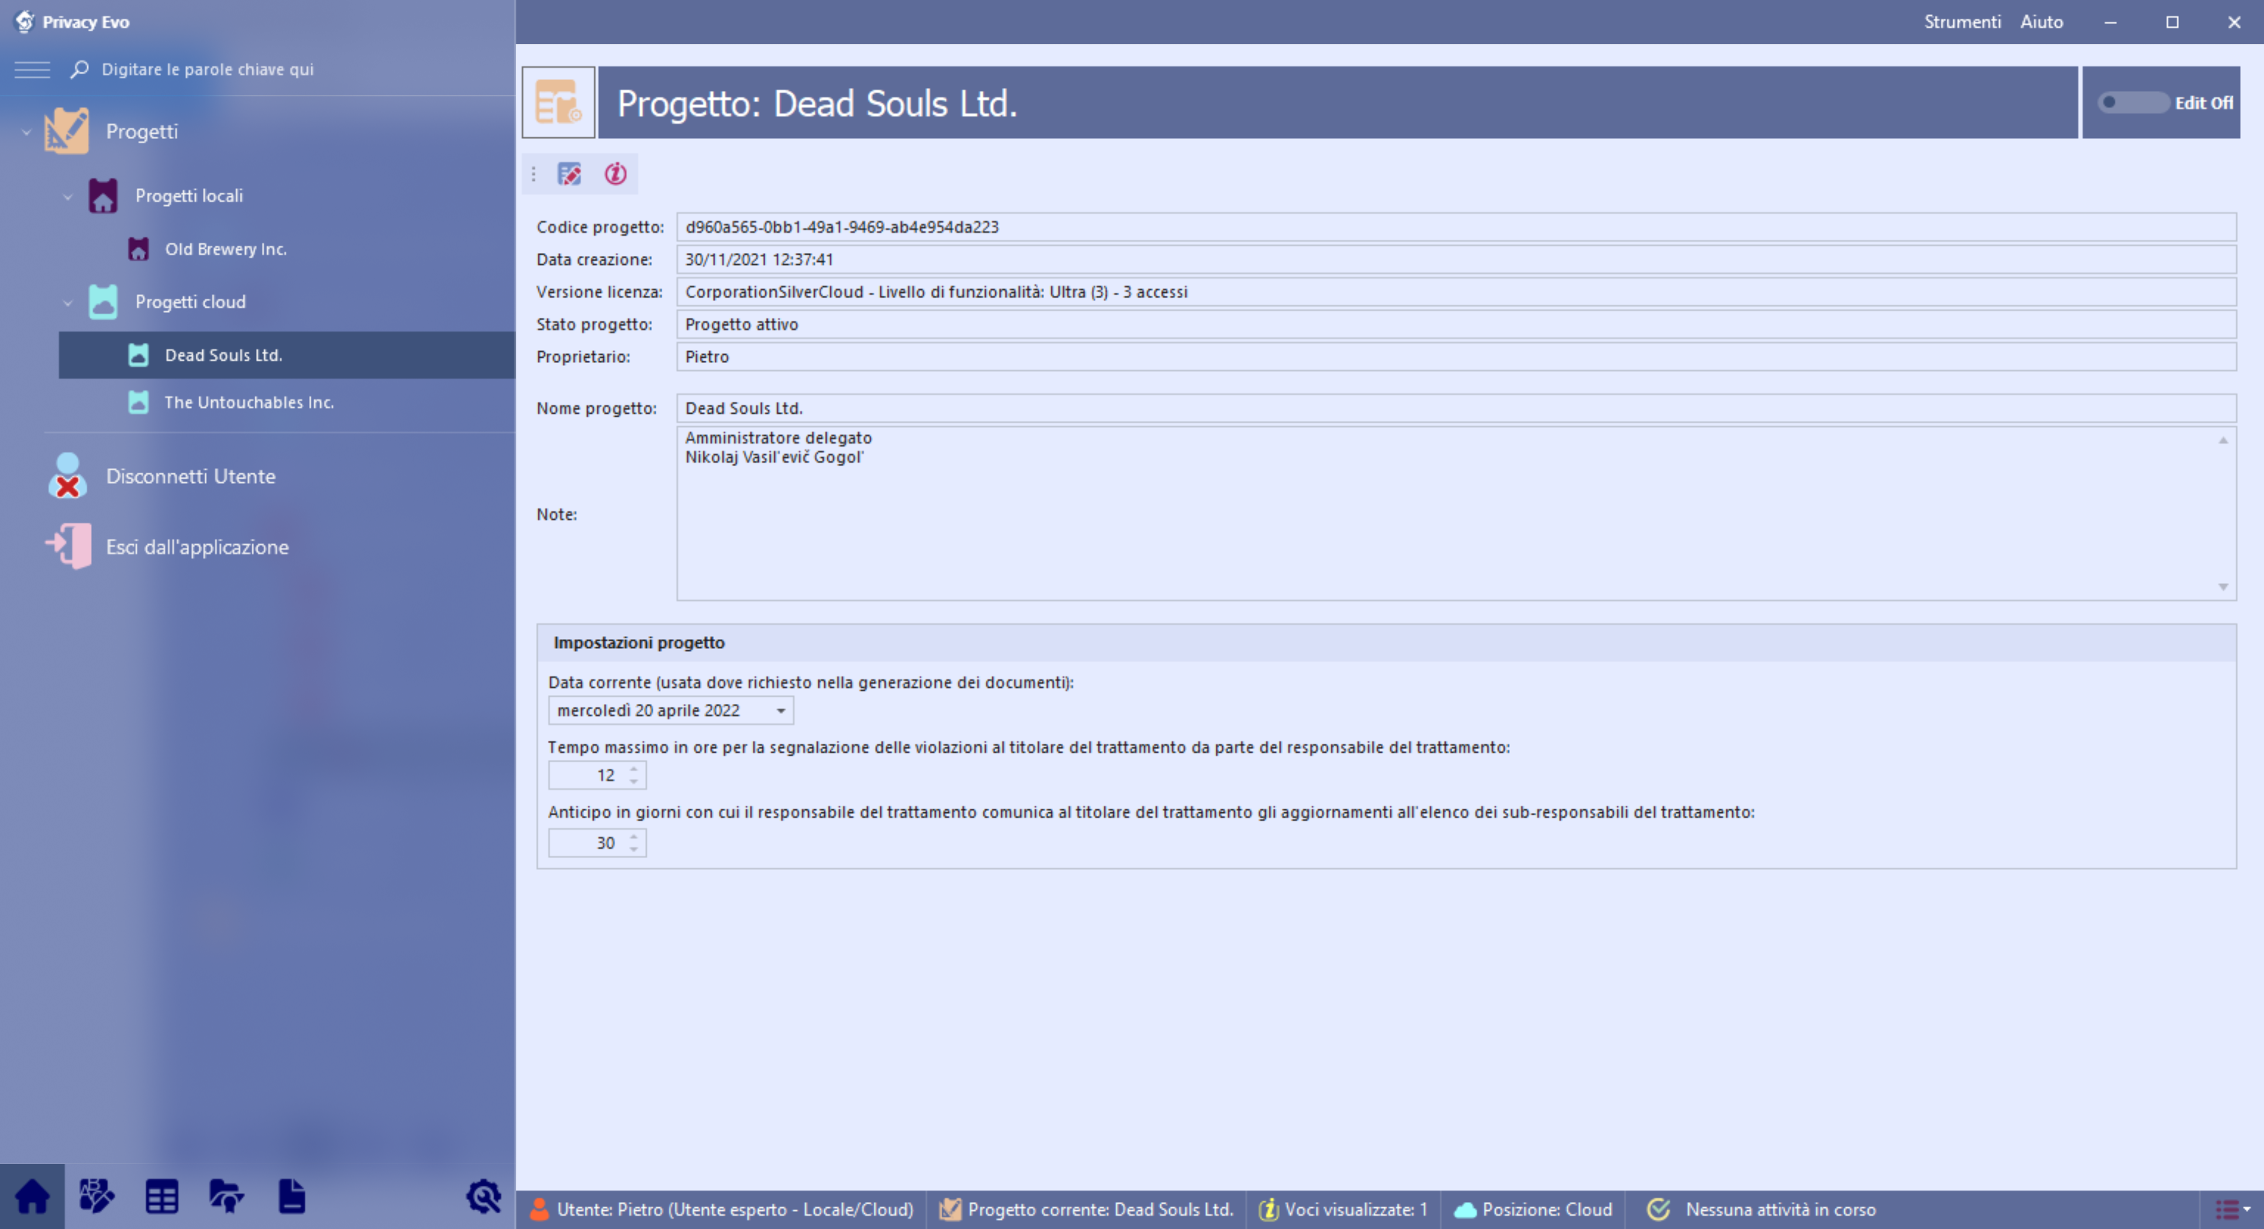Click the Esci dall'applicazione exit icon
Viewport: 2264px width, 1229px height.
point(68,546)
